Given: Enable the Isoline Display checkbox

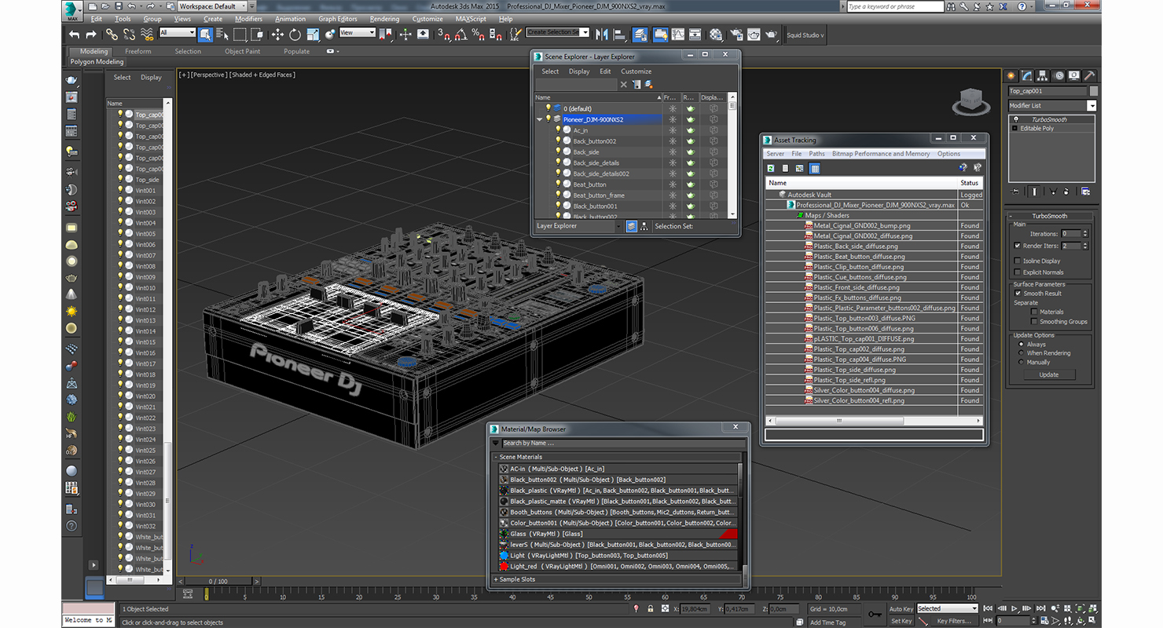Looking at the screenshot, I should 1018,261.
